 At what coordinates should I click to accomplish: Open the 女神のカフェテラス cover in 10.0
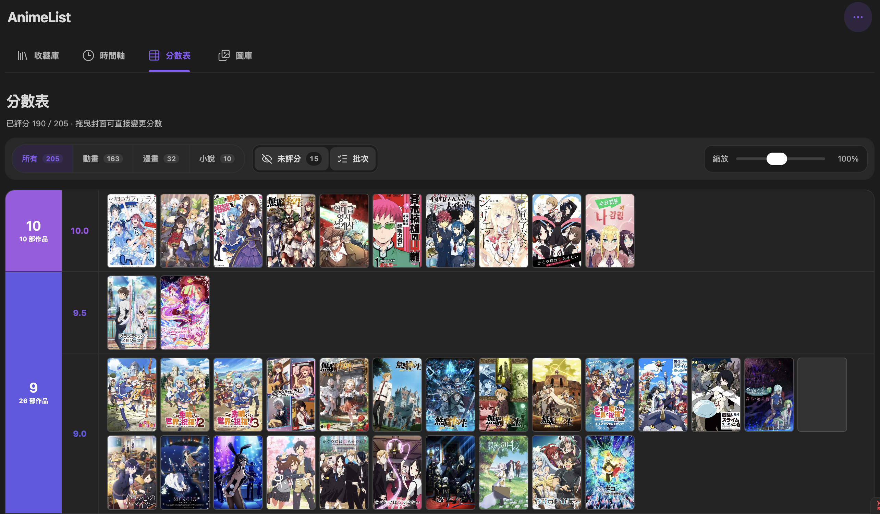[x=132, y=231]
